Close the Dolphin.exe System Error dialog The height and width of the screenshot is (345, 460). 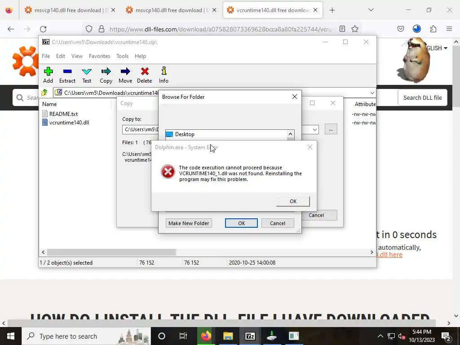pos(310,147)
